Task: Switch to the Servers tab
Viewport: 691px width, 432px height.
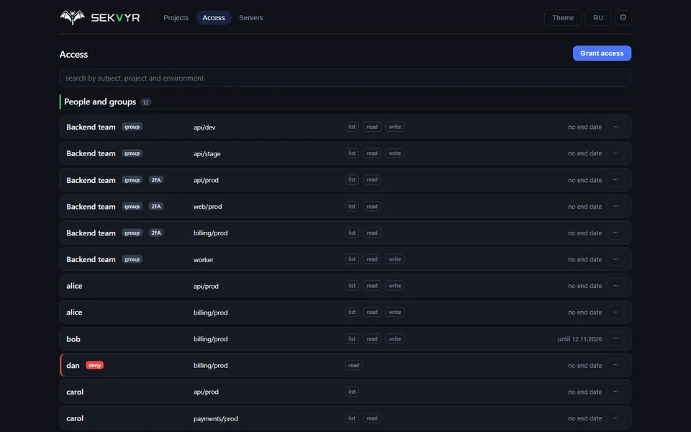Action: pyautogui.click(x=250, y=17)
